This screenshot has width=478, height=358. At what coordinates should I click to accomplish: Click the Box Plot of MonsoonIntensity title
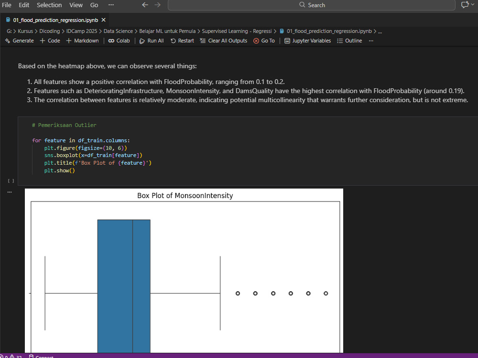185,195
